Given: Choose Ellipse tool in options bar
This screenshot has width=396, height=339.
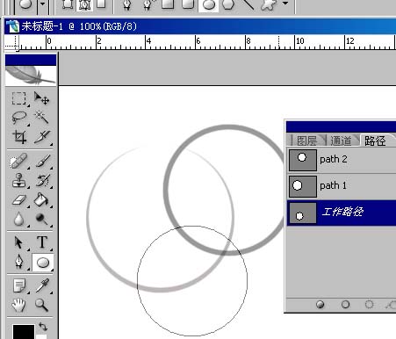Looking at the screenshot, I should (x=209, y=4).
